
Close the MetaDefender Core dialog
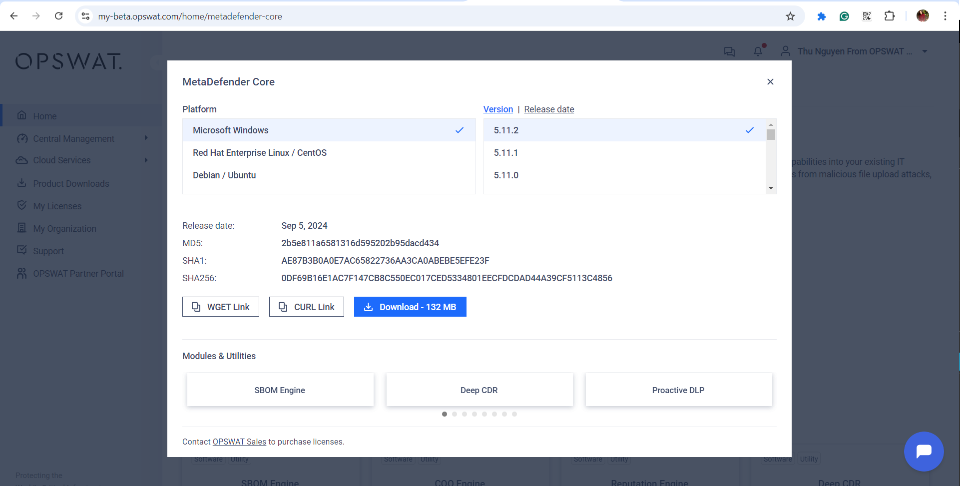770,81
